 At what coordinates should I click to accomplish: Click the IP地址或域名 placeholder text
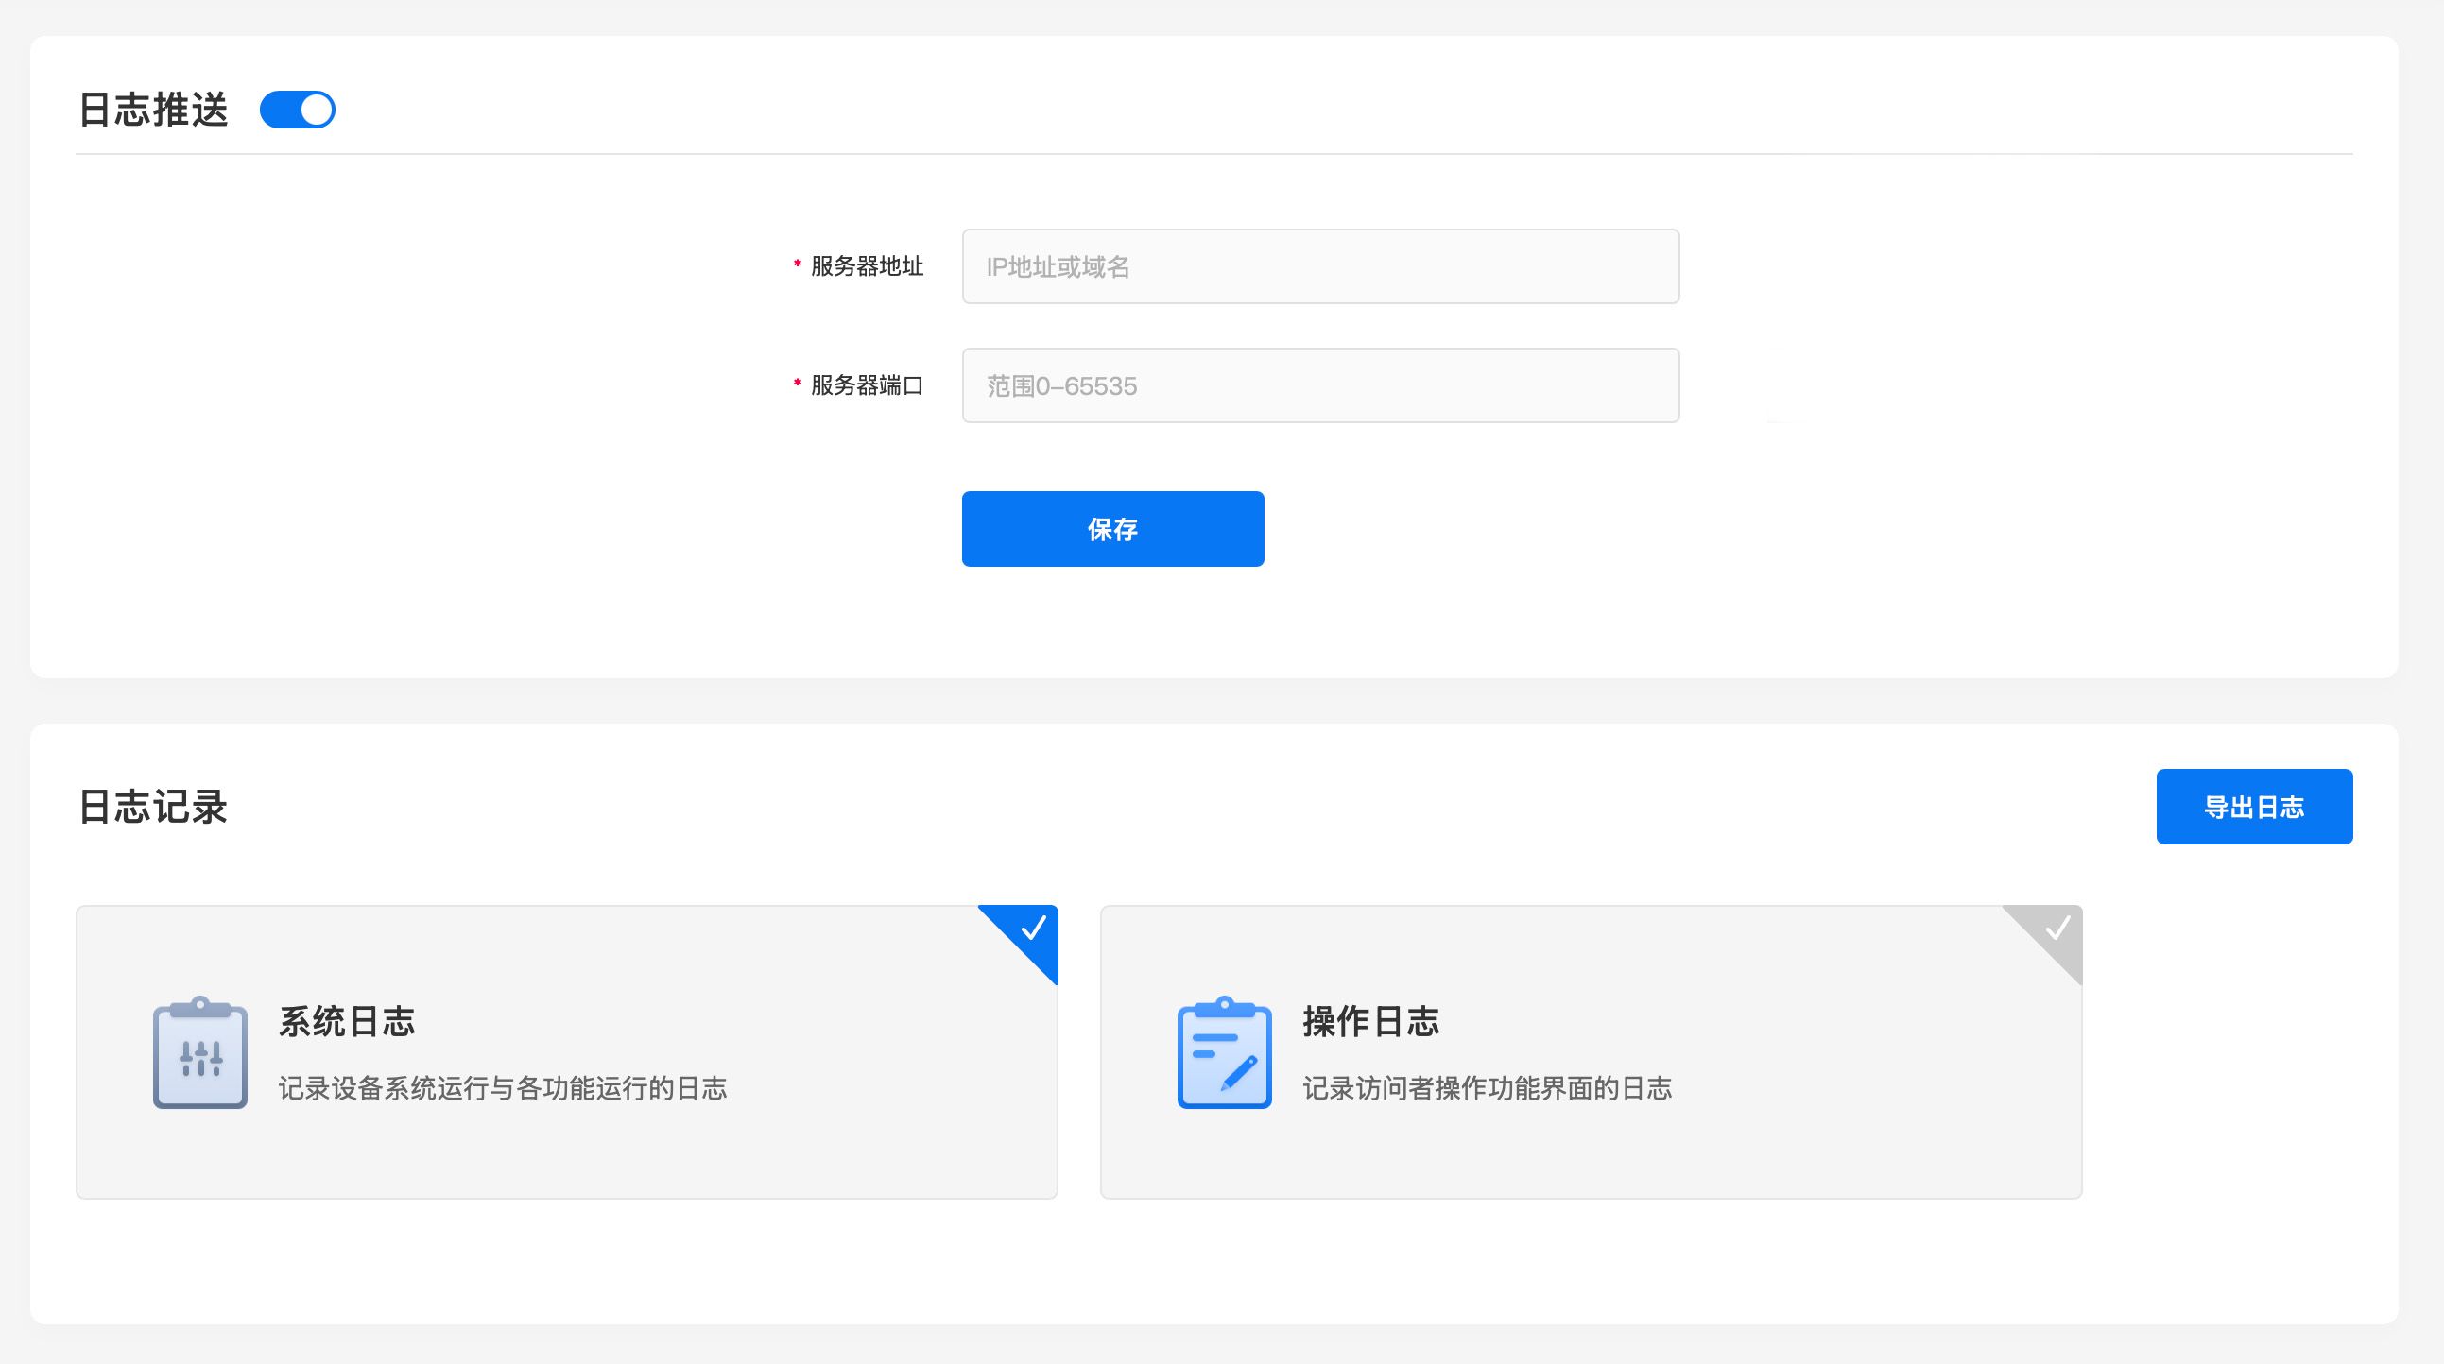coord(1058,267)
